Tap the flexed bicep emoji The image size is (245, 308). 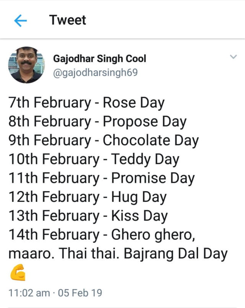click(x=17, y=273)
